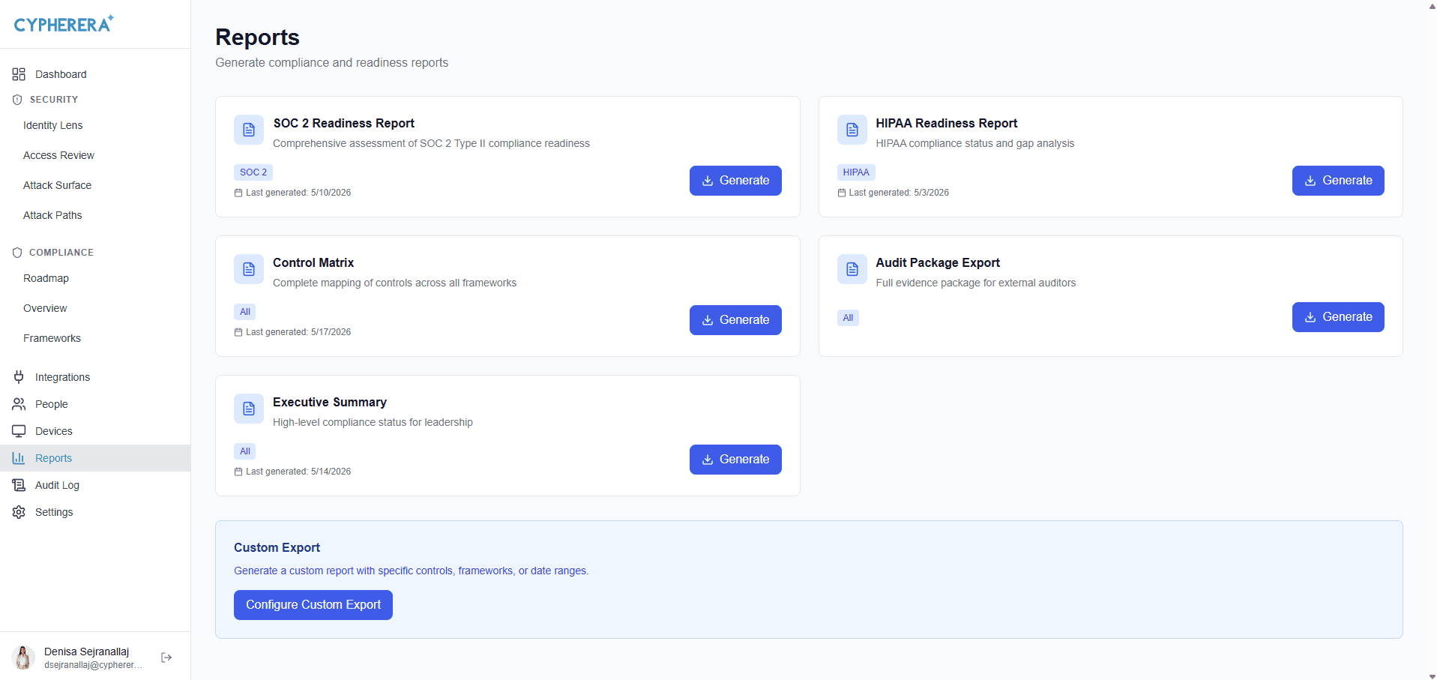Select the Audit Log menu label

pyautogui.click(x=57, y=485)
